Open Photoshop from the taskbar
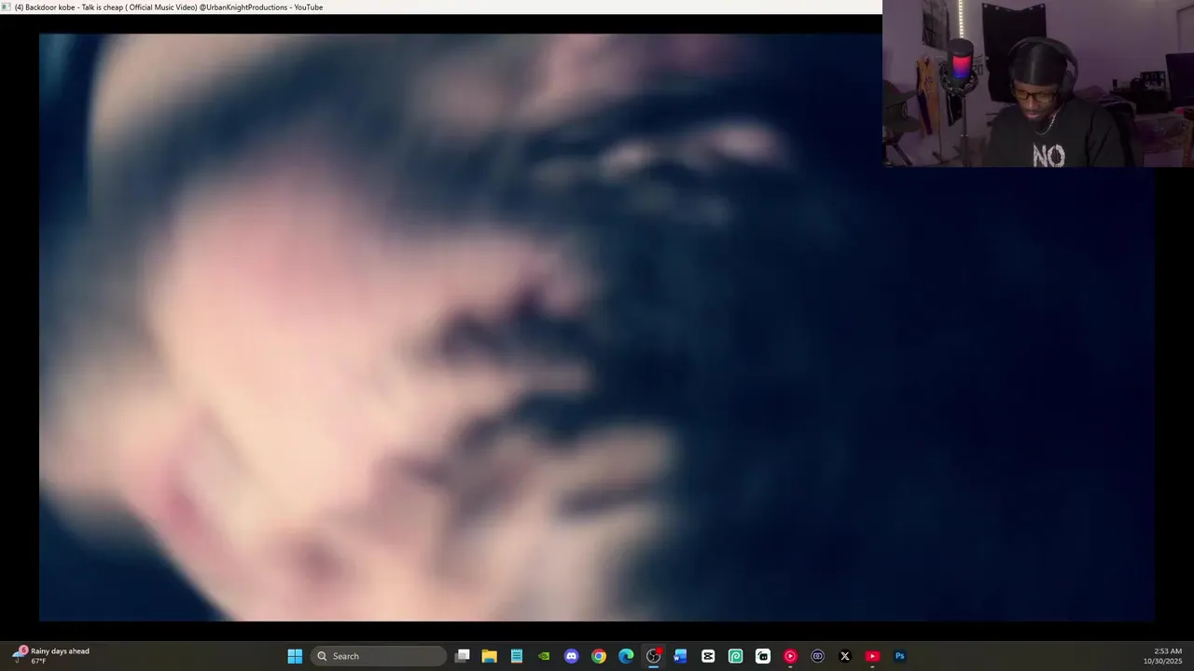Viewport: 1194px width, 671px height. pos(900,656)
